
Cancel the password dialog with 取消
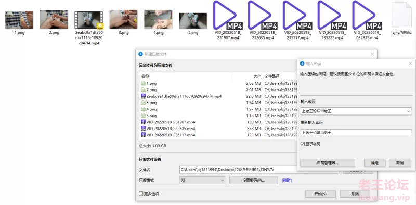pyautogui.click(x=400, y=163)
